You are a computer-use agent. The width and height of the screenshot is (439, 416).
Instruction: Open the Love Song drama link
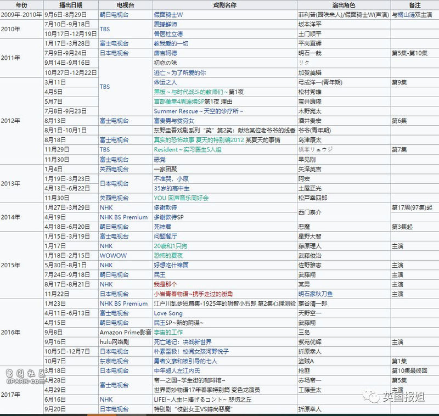coord(168,313)
